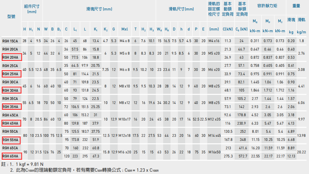Select the highlighted RGH 25HA model row
Image resolution: width=309 pixels, height=174 pixels.
click(10, 74)
